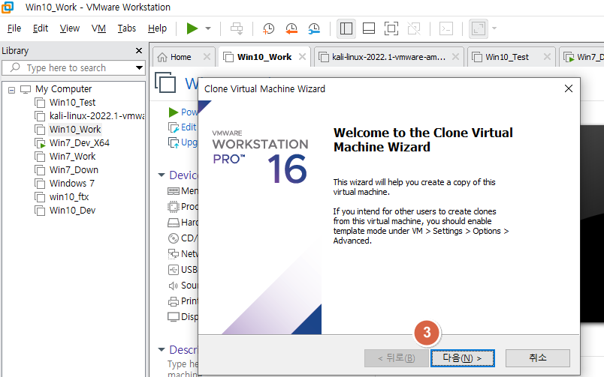Close the kali-linux tab
604x377 pixels.
tap(455, 57)
